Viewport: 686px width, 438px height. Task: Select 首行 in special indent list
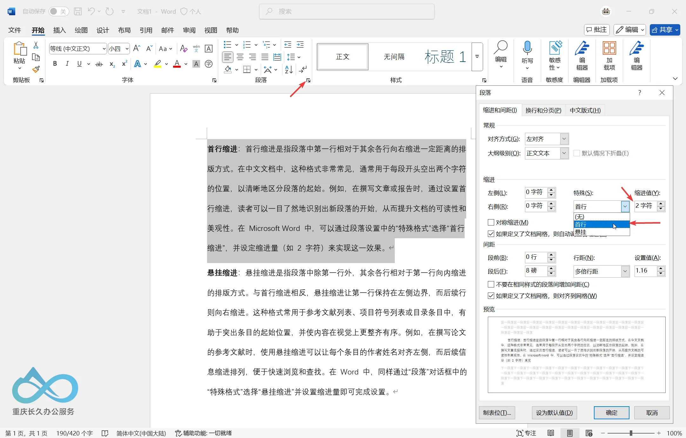click(602, 224)
